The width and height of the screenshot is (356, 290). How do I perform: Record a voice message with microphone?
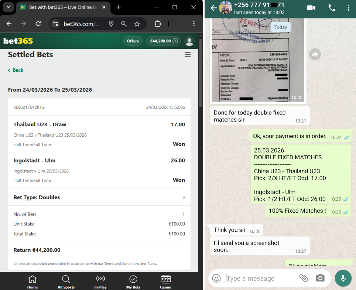[x=343, y=279]
